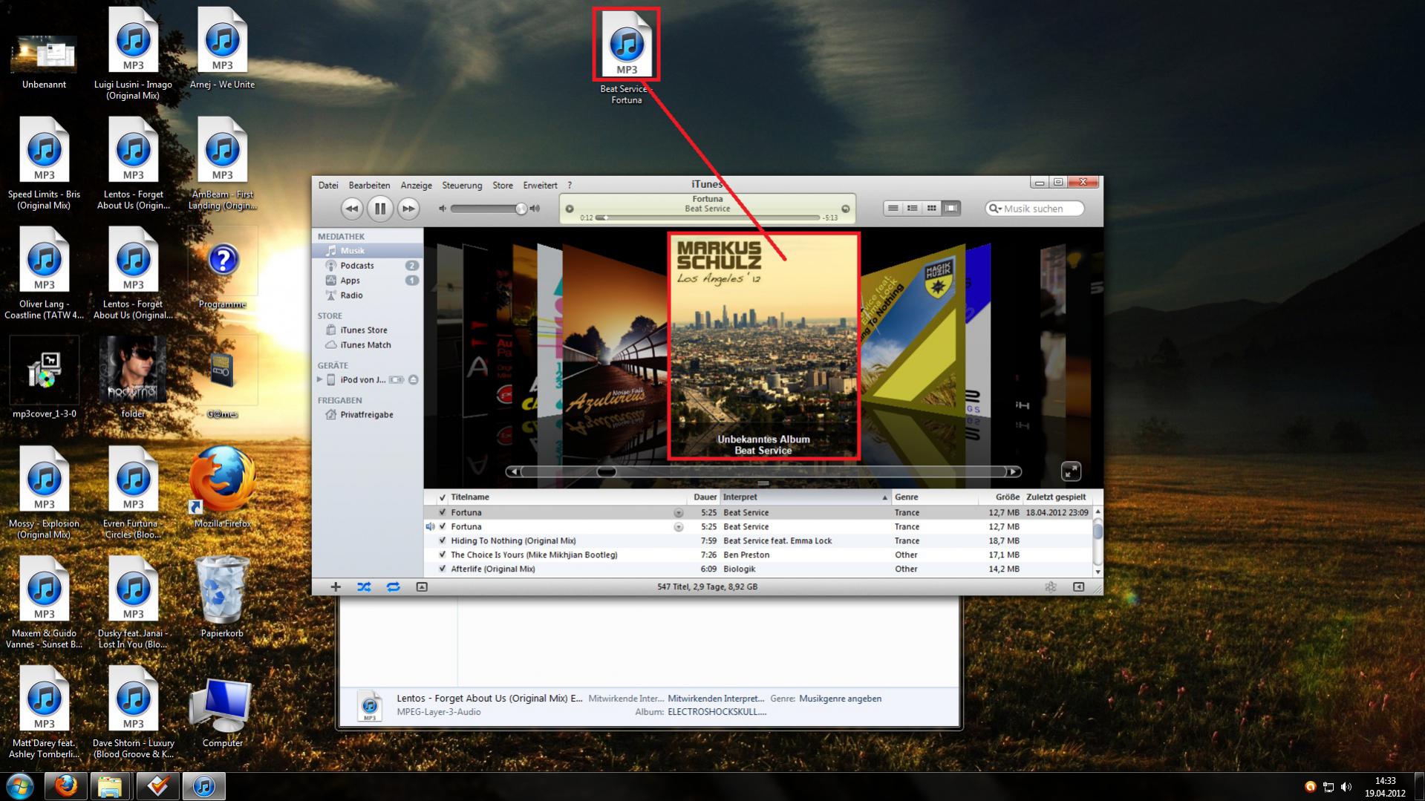This screenshot has width=1425, height=801.
Task: Click the system tray volume icon
Action: pos(1346,787)
